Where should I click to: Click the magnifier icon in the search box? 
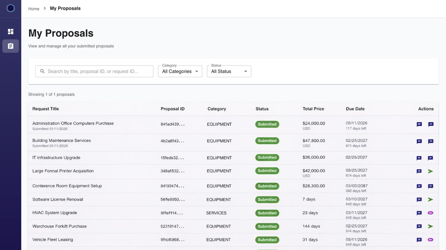point(43,71)
